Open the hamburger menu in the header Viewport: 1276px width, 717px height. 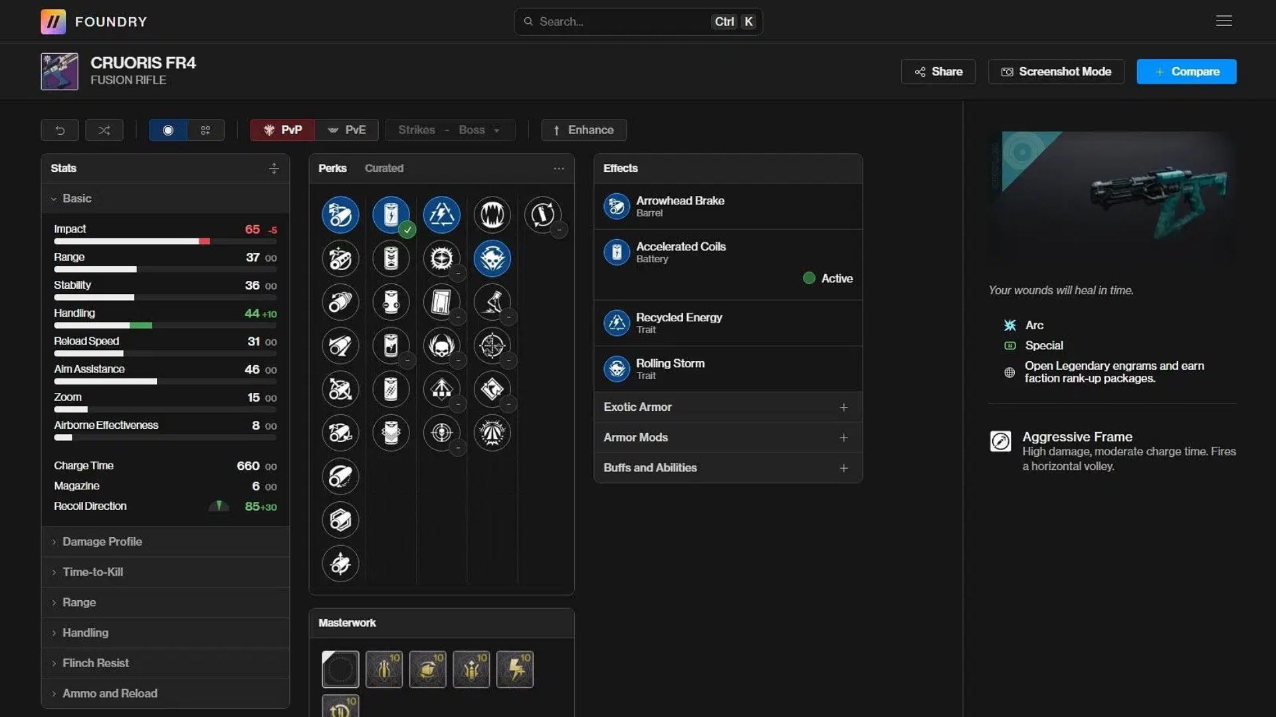point(1223,21)
